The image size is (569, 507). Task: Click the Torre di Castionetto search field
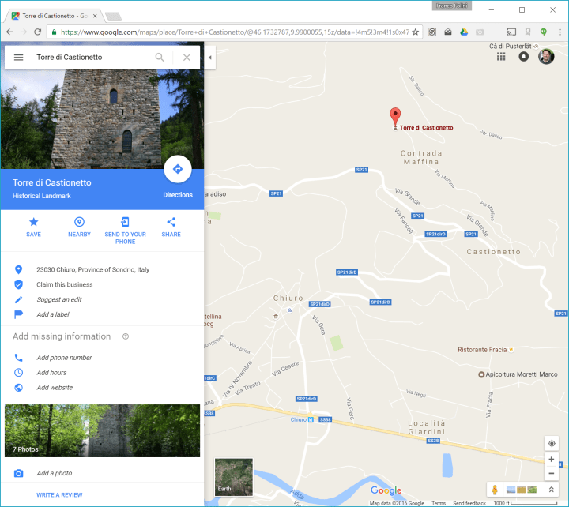pos(91,58)
